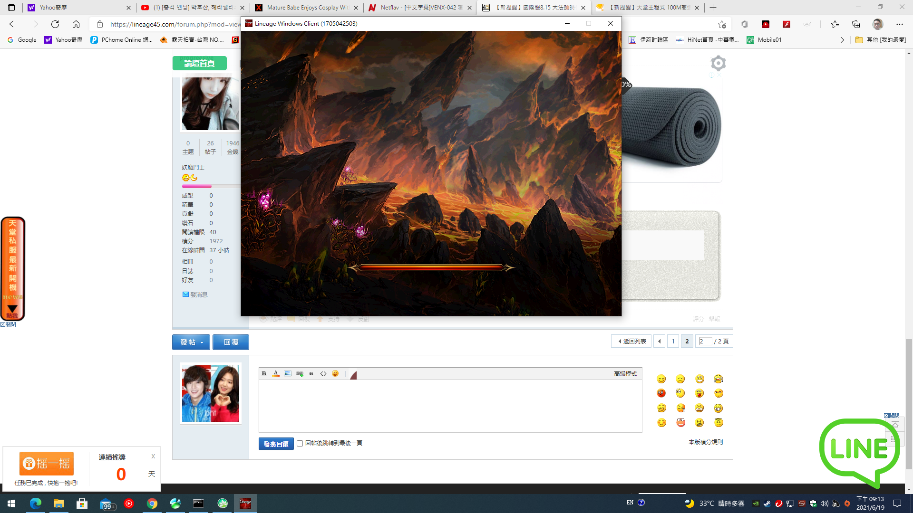Switch to the Netflav VENX-042 tab

420,8
